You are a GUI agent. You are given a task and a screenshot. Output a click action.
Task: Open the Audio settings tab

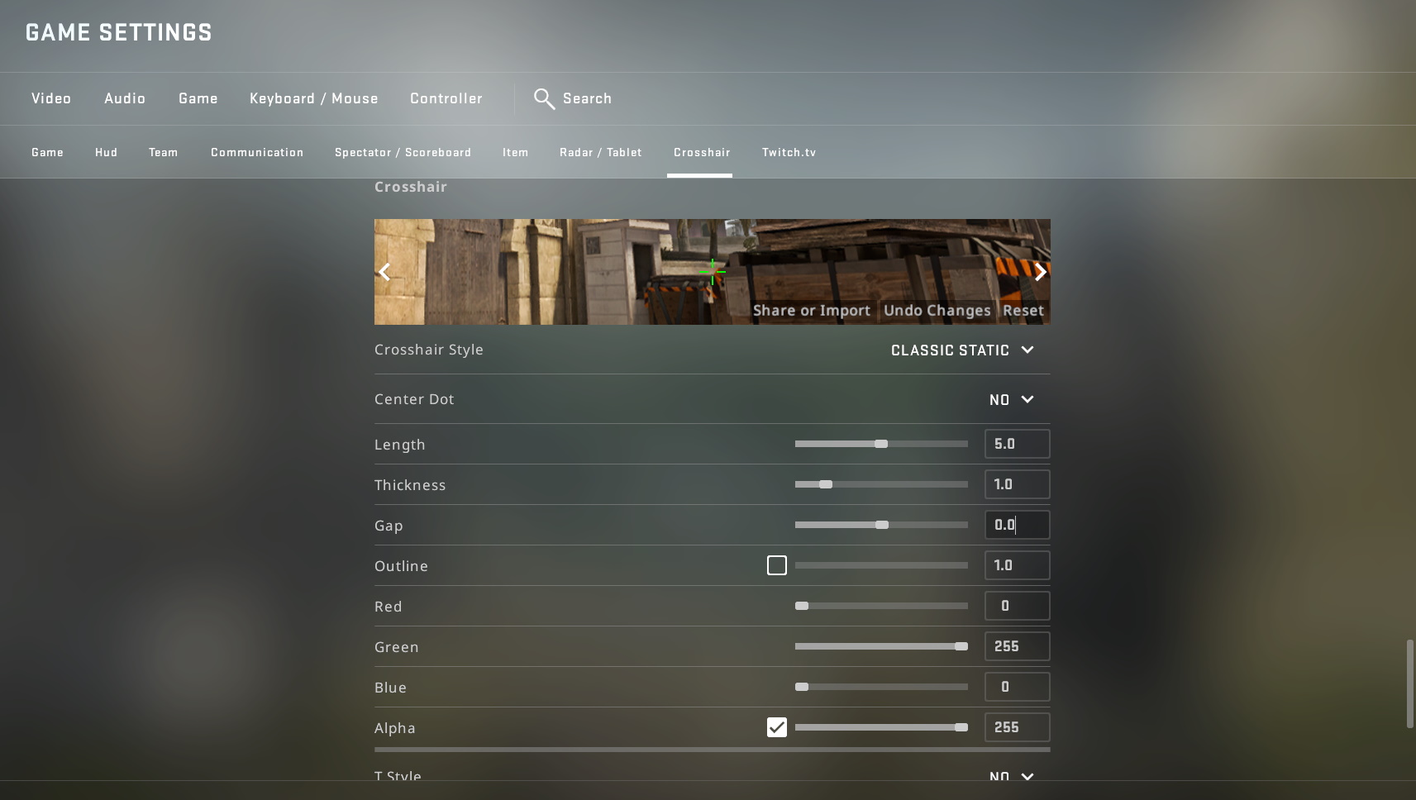125,98
